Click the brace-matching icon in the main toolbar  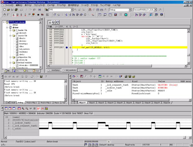pos(40,10)
